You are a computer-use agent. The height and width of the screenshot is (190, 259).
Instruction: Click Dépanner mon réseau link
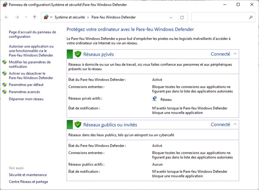(x=26, y=99)
